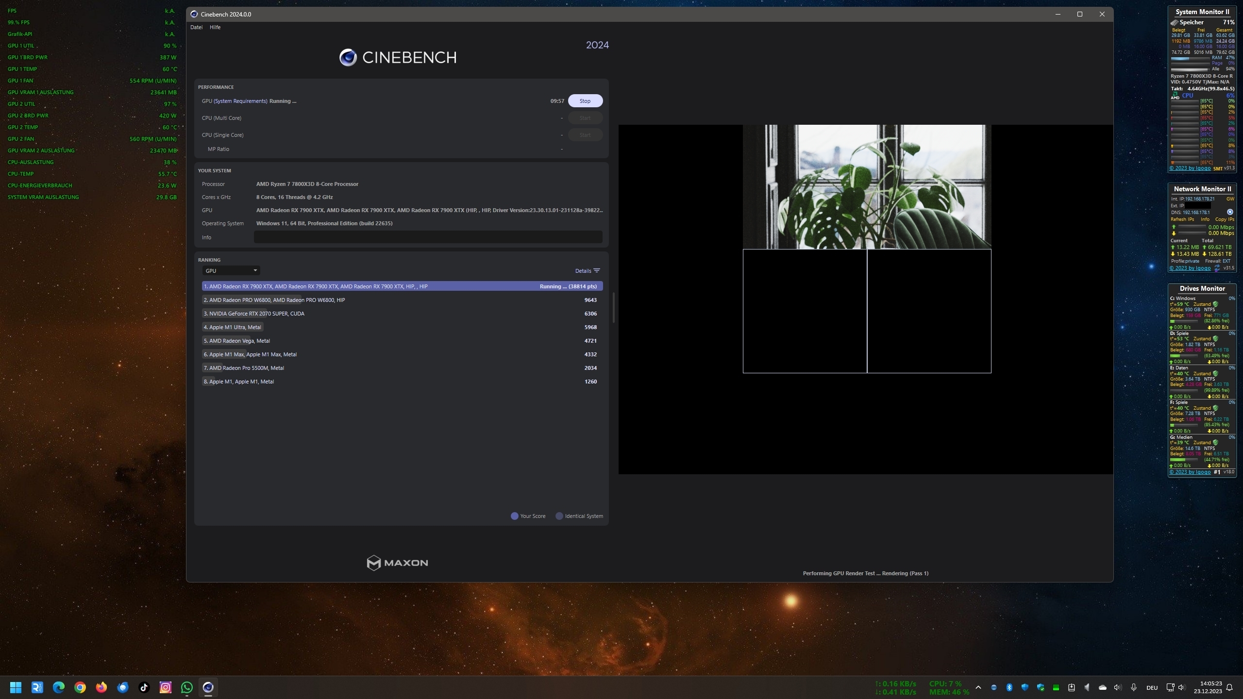Toggle the Identical System legend circle
This screenshot has height=699, width=1243.
(x=559, y=516)
